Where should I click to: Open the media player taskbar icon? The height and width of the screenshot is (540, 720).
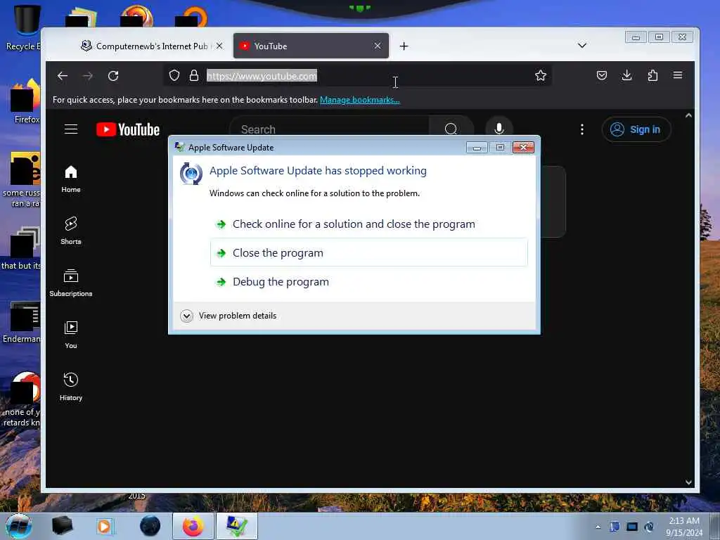[x=105, y=526]
